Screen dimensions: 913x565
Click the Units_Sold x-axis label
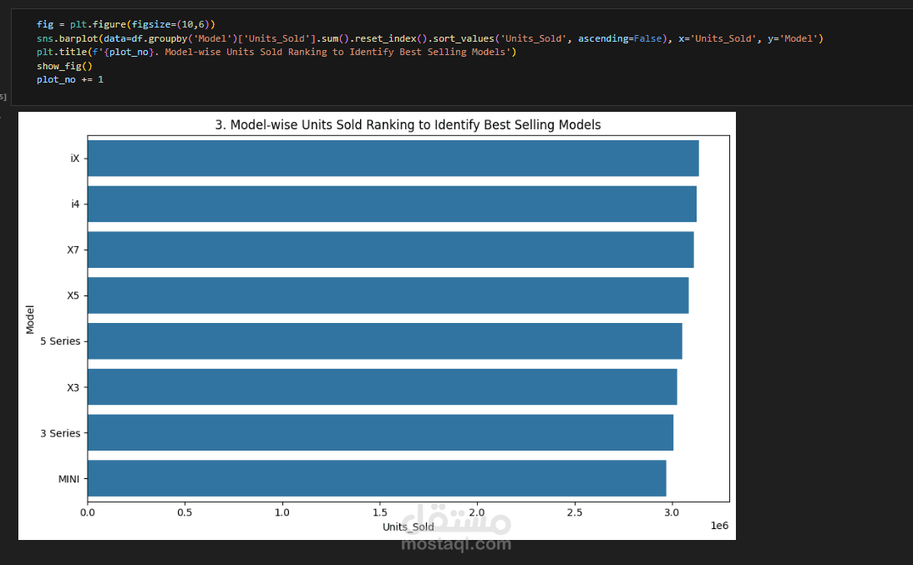point(408,527)
